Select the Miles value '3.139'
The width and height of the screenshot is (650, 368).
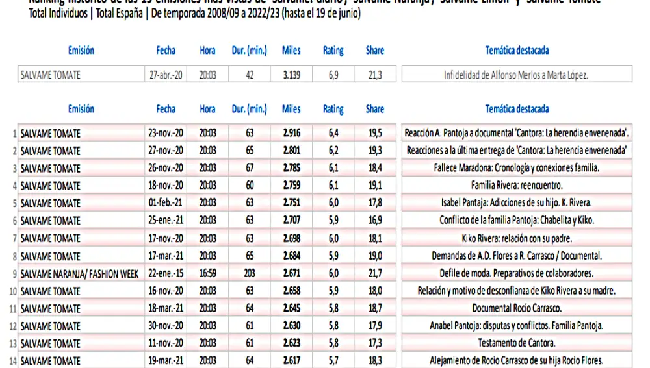tap(291, 75)
